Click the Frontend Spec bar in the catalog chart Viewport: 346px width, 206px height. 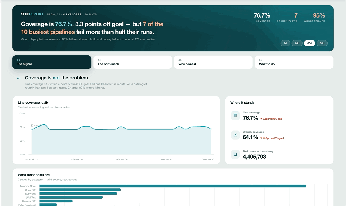(x=173, y=186)
